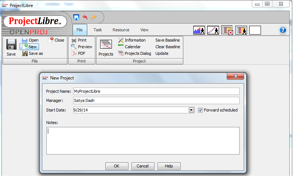
Task: Close the project using the Close icon
Action: point(51,40)
